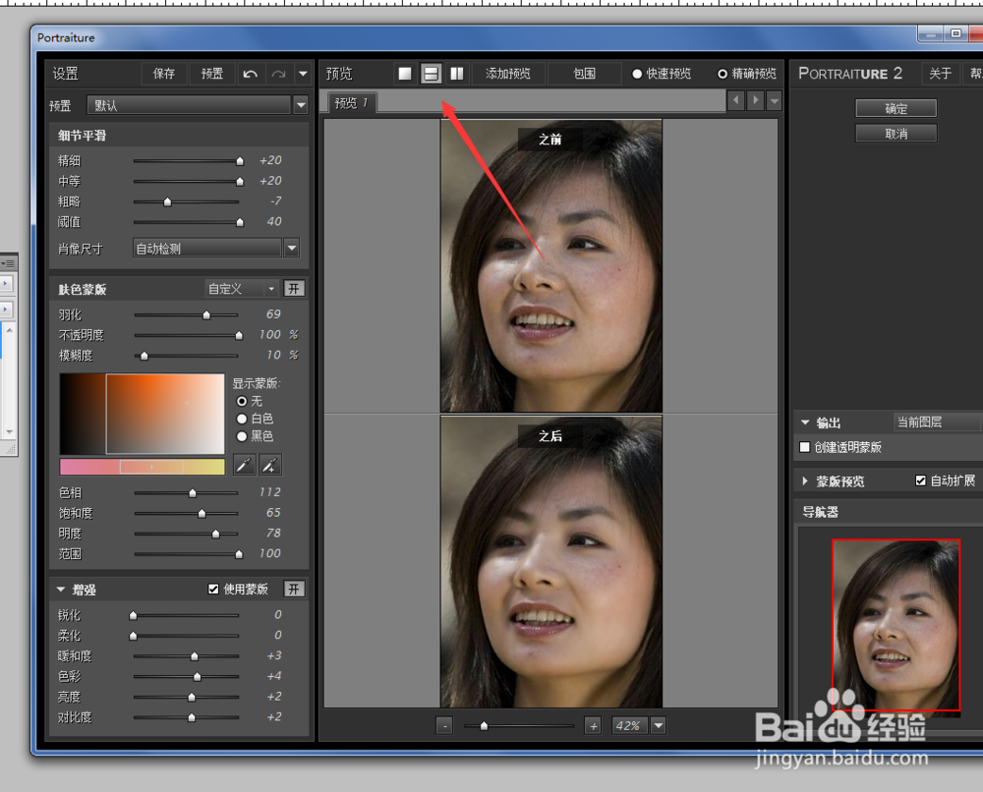Viewport: 983px width, 792px height.
Task: Choose 无 for show mask
Action: point(242,401)
